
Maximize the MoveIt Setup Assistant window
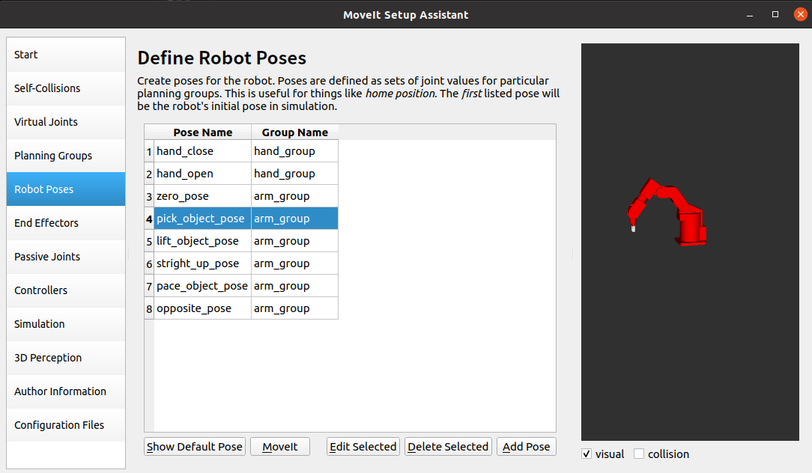775,14
